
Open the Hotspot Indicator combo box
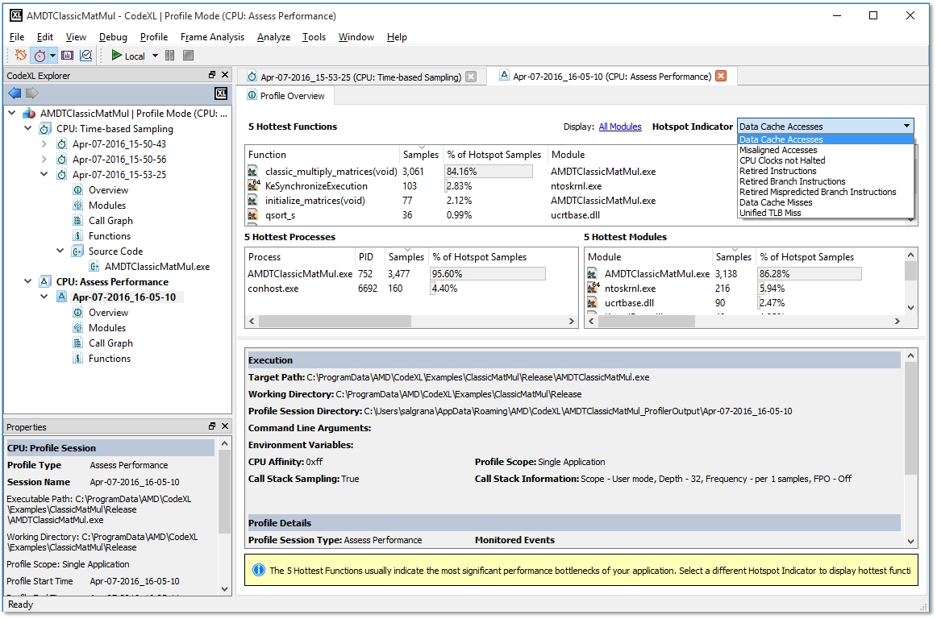point(825,126)
